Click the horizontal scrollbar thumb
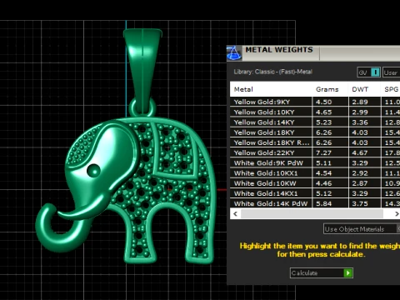The image size is (400, 300). (312, 213)
